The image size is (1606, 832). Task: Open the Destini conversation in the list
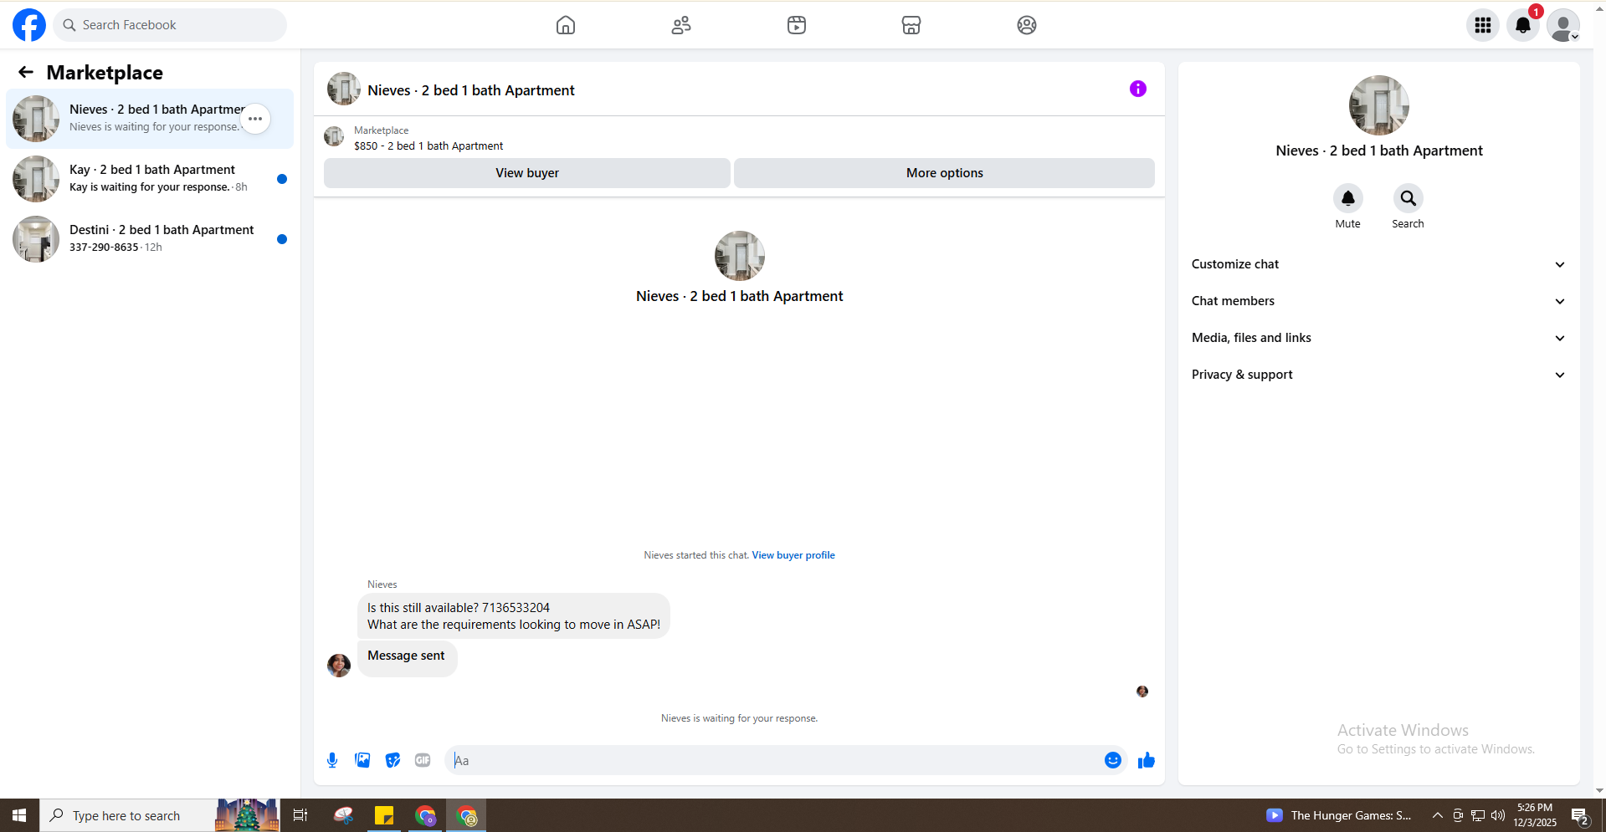tap(150, 239)
